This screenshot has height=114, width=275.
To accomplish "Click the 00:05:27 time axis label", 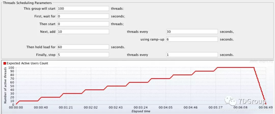I will pos(216,108).
